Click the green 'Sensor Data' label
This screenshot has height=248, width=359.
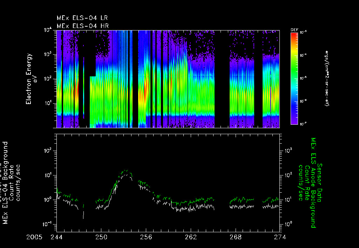pyautogui.click(x=320, y=183)
